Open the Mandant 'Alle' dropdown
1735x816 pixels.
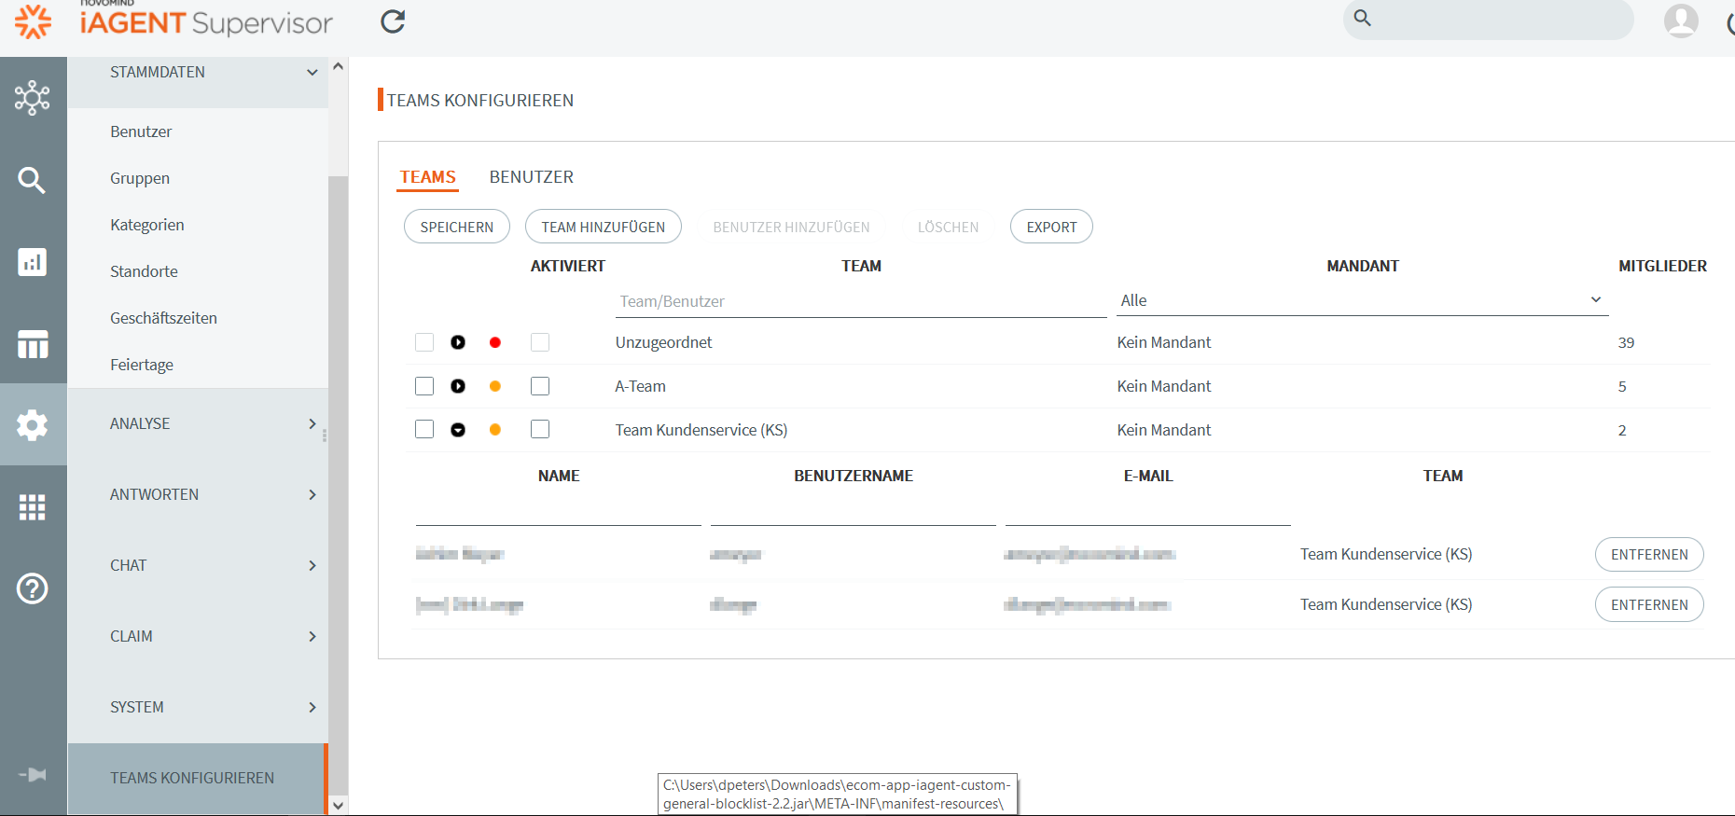(x=1362, y=300)
